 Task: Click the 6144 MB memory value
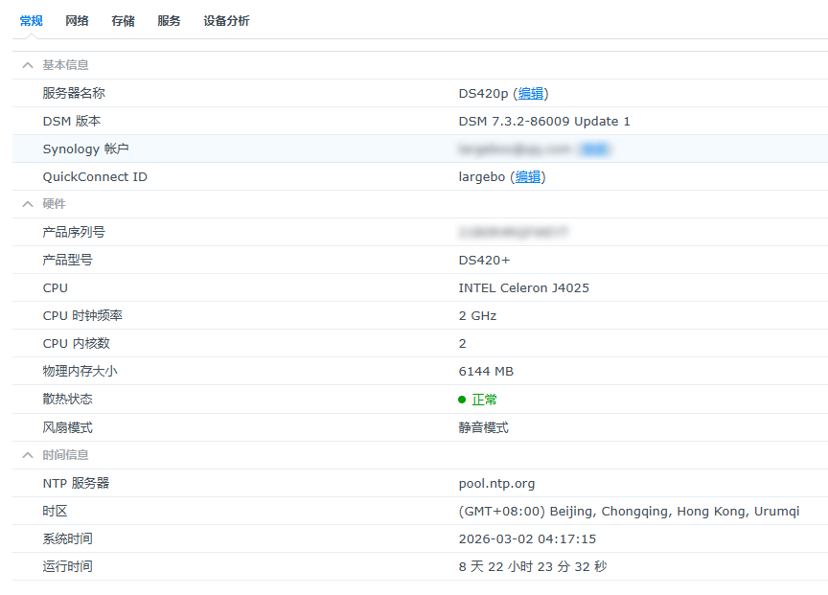(x=486, y=372)
